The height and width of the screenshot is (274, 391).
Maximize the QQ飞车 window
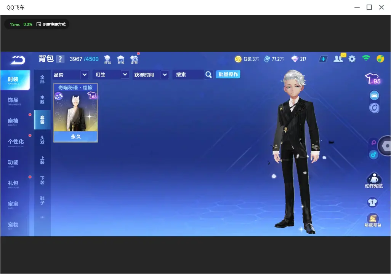[x=369, y=8]
